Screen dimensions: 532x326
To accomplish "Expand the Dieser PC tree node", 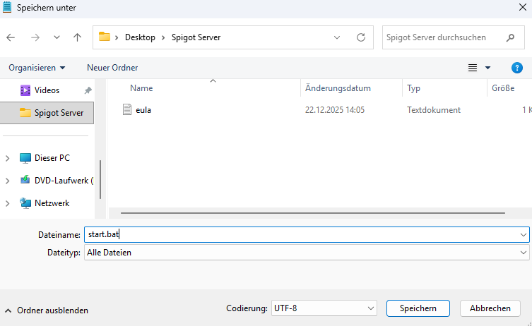I will (8, 158).
